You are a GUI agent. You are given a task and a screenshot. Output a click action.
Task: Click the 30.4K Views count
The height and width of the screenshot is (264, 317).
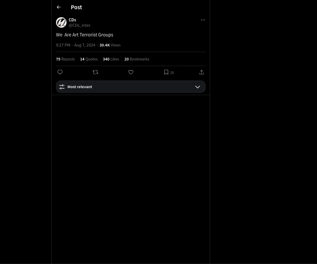[x=110, y=45]
